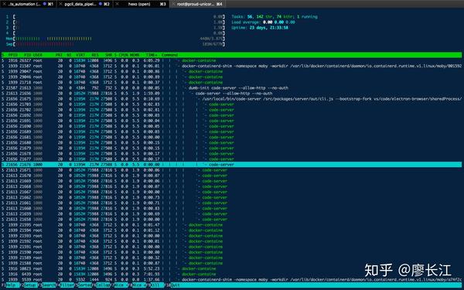This screenshot has height=290, width=464.
Task: Click F7 Nice - in footer
Action: click(120, 285)
